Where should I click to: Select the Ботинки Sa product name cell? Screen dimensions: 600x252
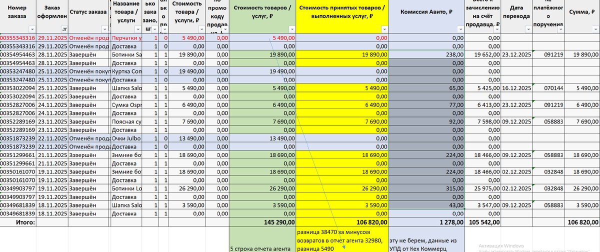tap(127, 54)
